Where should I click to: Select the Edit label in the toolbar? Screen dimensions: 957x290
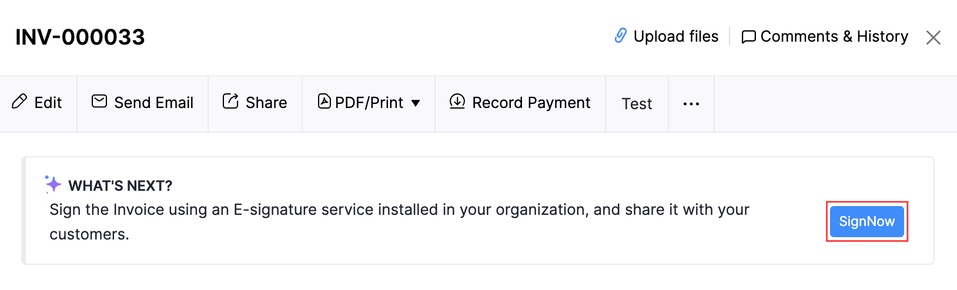[x=48, y=103]
